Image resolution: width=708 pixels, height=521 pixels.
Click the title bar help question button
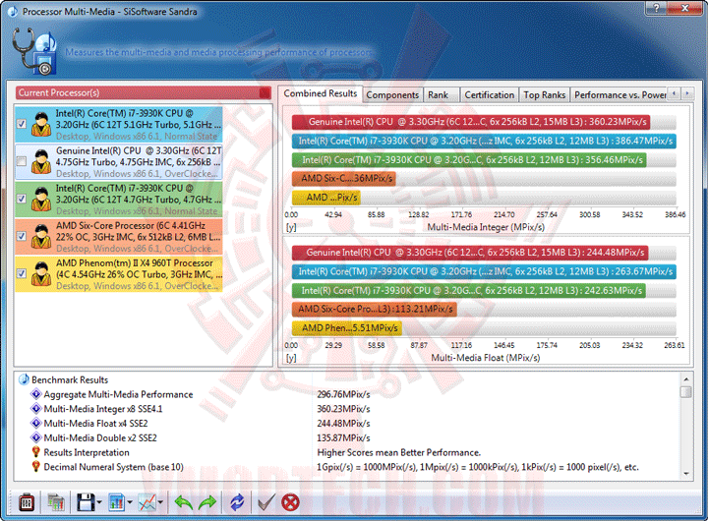pyautogui.click(x=657, y=8)
